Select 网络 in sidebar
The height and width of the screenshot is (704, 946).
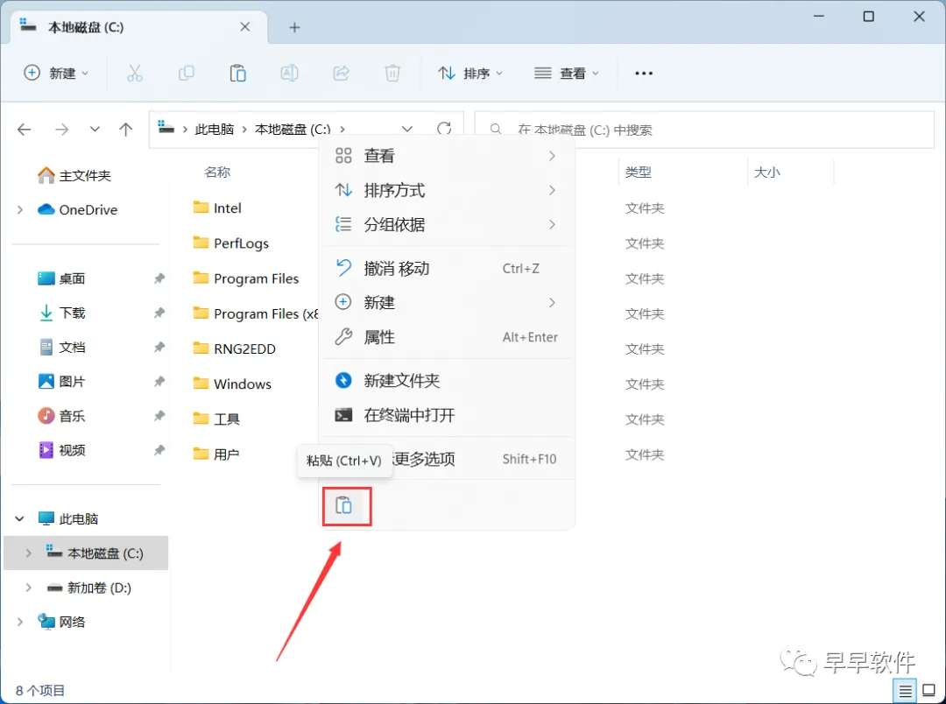click(x=61, y=622)
